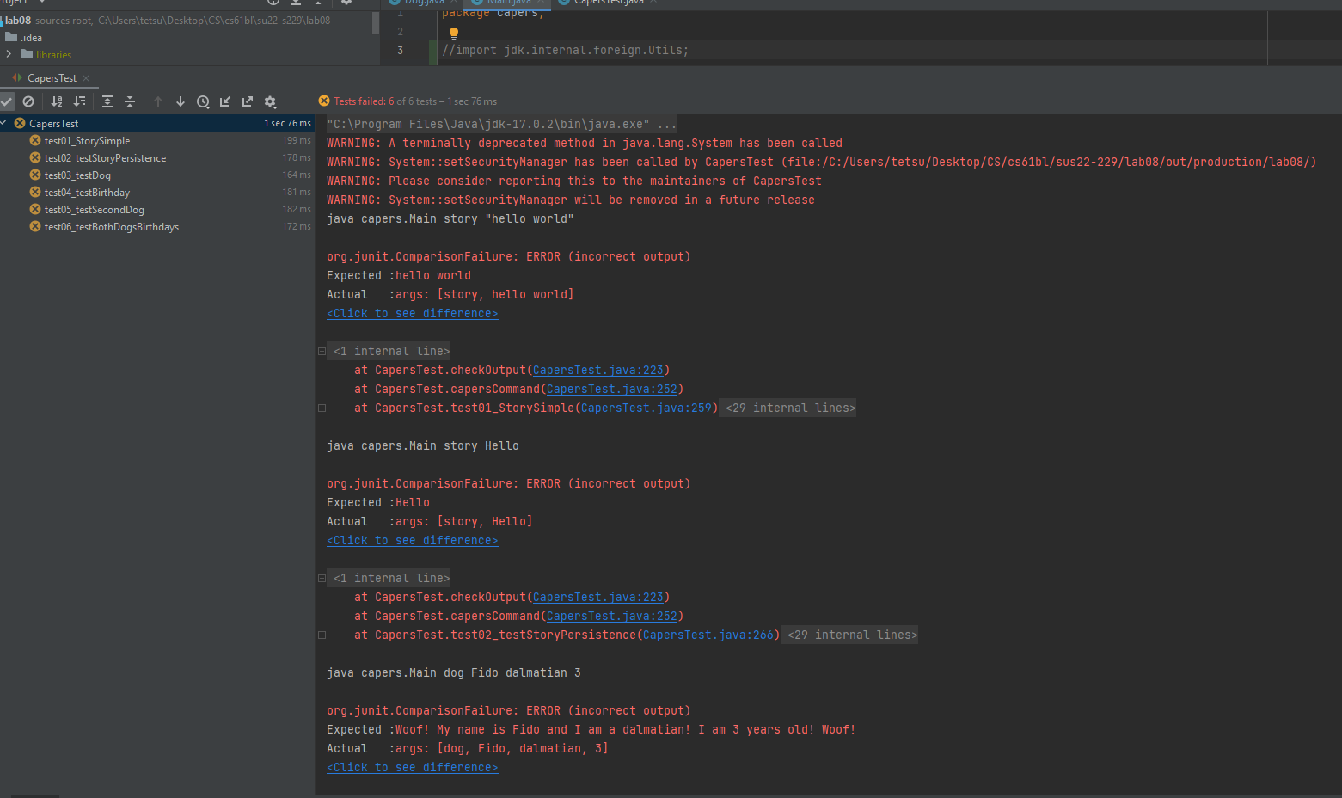Collapse the CapersTest root node

(x=5, y=123)
